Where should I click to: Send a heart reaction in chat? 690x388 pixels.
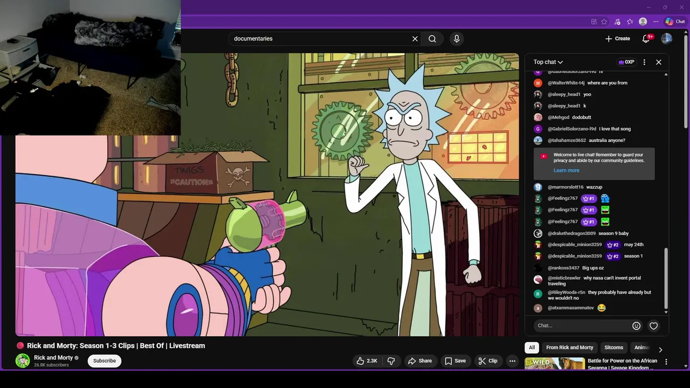654,325
